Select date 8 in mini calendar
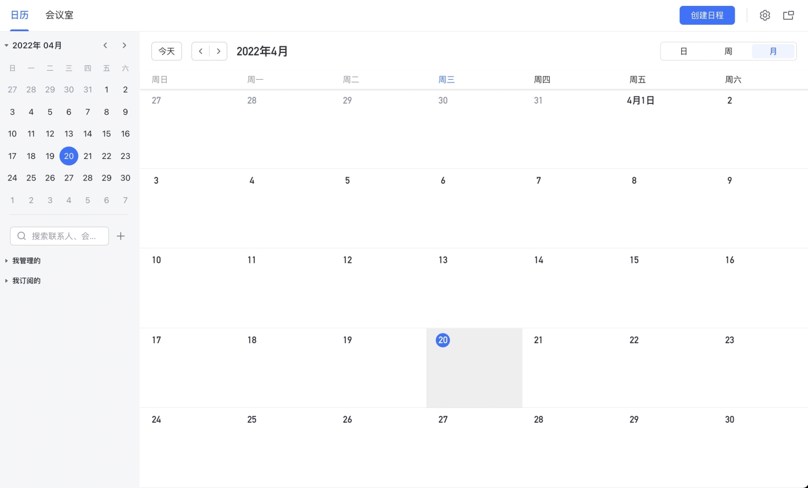 click(x=107, y=112)
